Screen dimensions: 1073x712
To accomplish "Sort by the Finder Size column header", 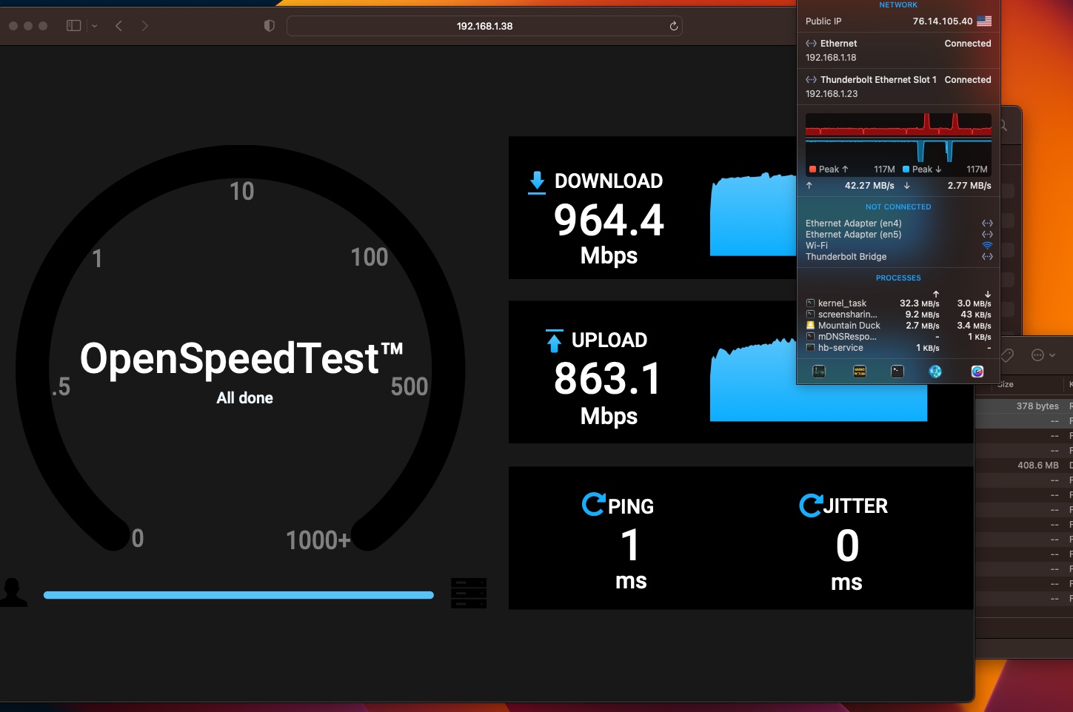I will click(1005, 384).
